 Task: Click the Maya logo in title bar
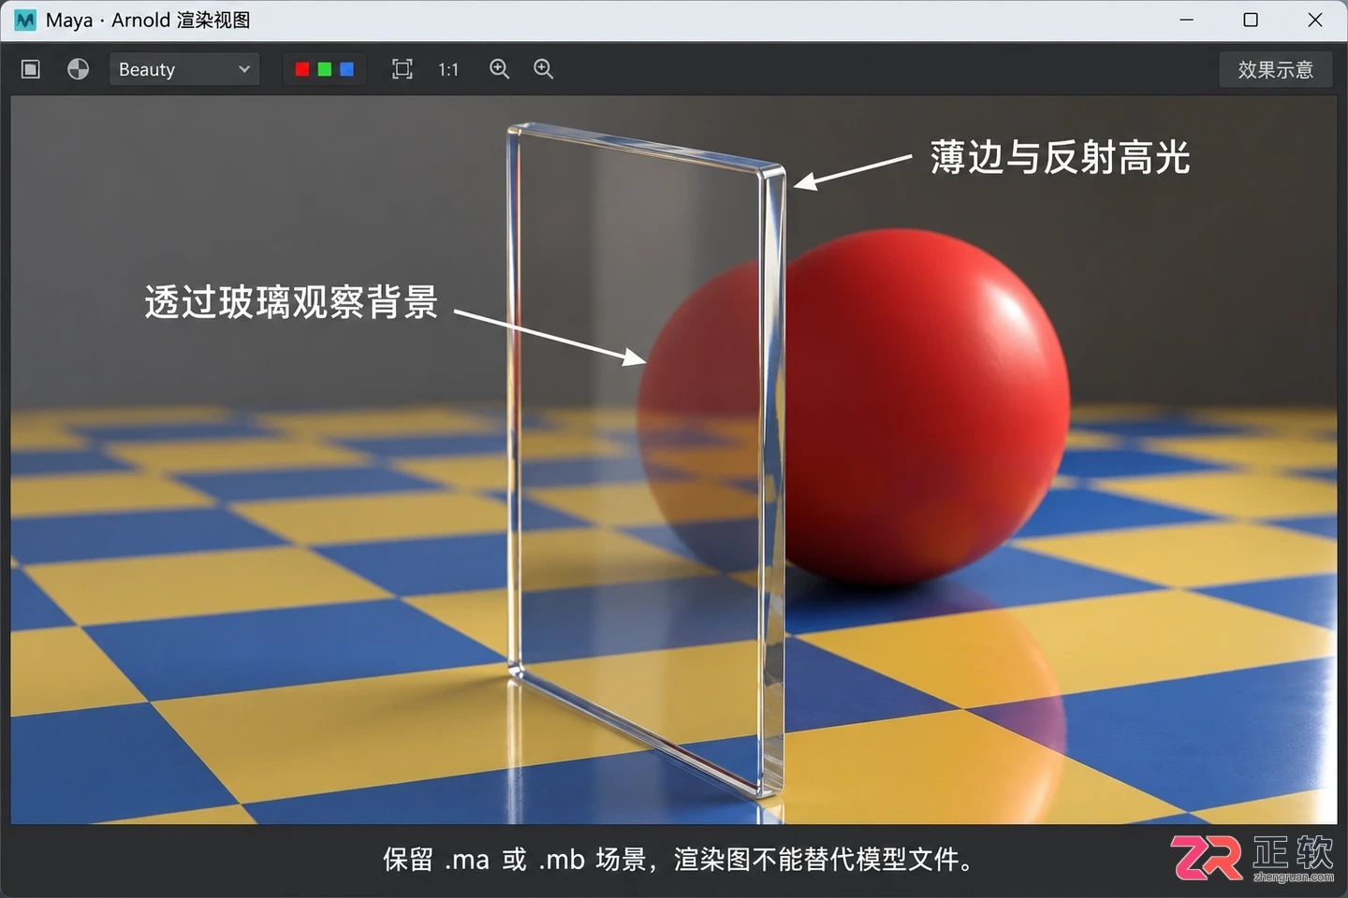click(x=26, y=20)
